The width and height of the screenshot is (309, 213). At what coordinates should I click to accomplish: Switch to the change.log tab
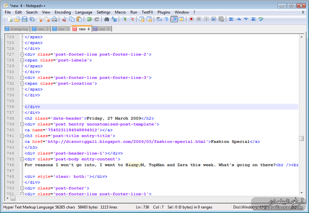click(17, 29)
